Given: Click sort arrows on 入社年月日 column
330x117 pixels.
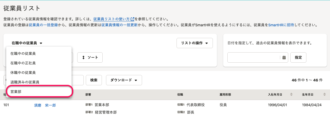Looking at the screenshot, I should pyautogui.click(x=291, y=95).
